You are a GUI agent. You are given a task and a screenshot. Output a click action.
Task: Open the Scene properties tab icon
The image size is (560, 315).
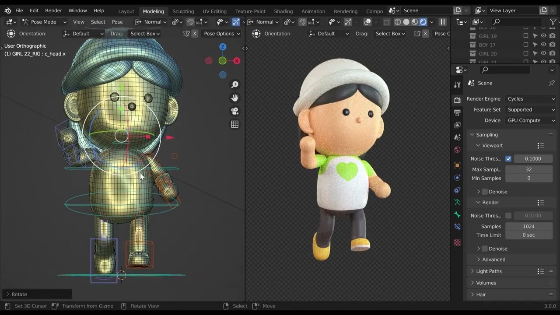click(457, 137)
